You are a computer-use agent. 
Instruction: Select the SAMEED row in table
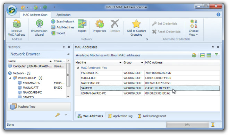pos(150,88)
